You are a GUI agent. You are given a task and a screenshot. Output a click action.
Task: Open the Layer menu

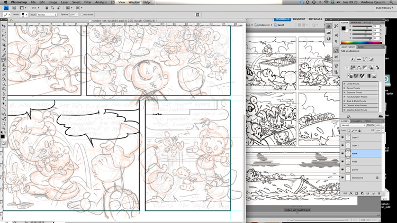pyautogui.click(x=65, y=2)
